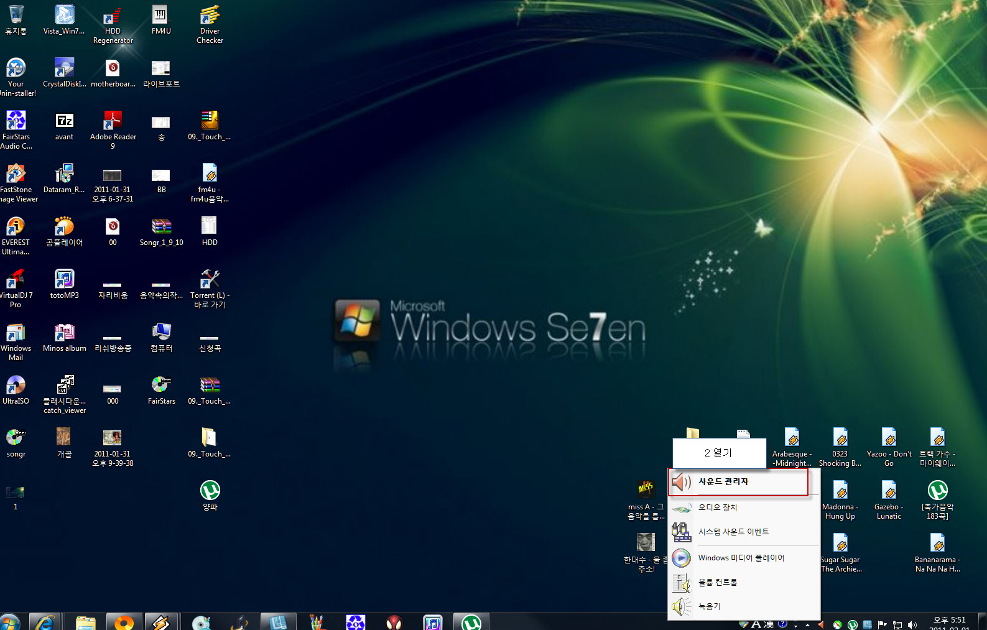Select miss A album thumbnail icon
Viewport: 987px width, 630px height.
point(646,500)
